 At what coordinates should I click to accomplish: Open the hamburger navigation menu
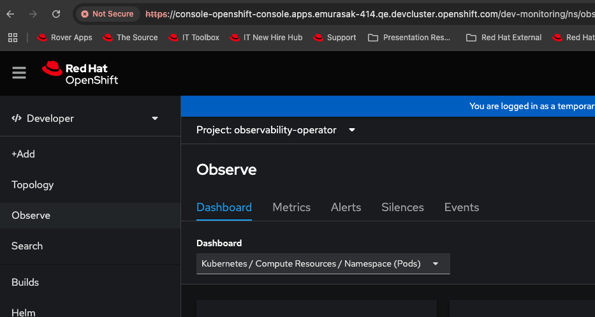click(19, 73)
